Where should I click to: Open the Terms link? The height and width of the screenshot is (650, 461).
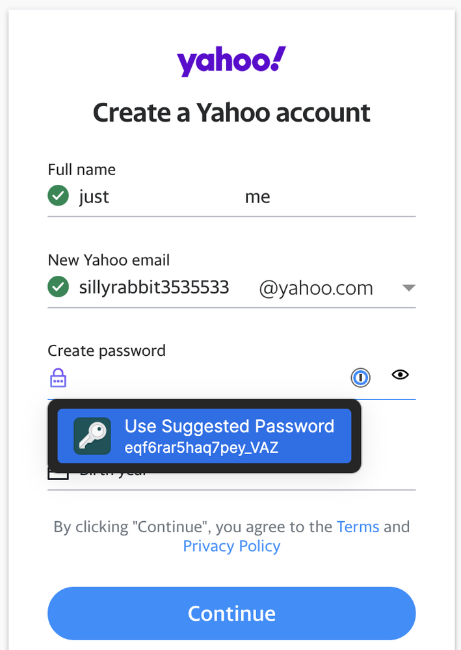click(358, 526)
